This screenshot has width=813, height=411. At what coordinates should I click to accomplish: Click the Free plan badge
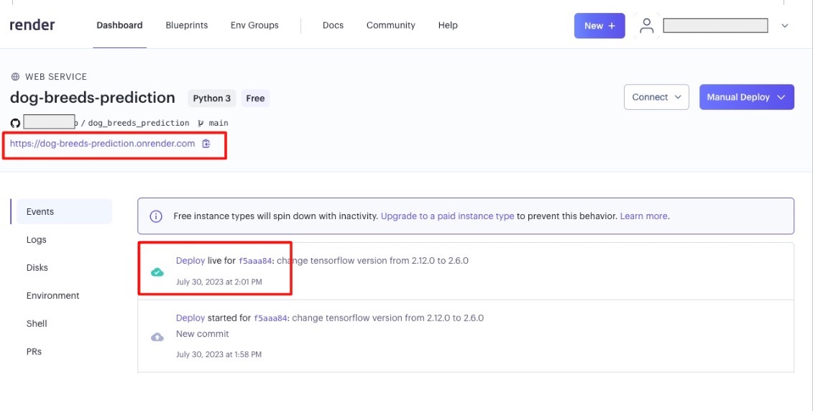tap(255, 98)
